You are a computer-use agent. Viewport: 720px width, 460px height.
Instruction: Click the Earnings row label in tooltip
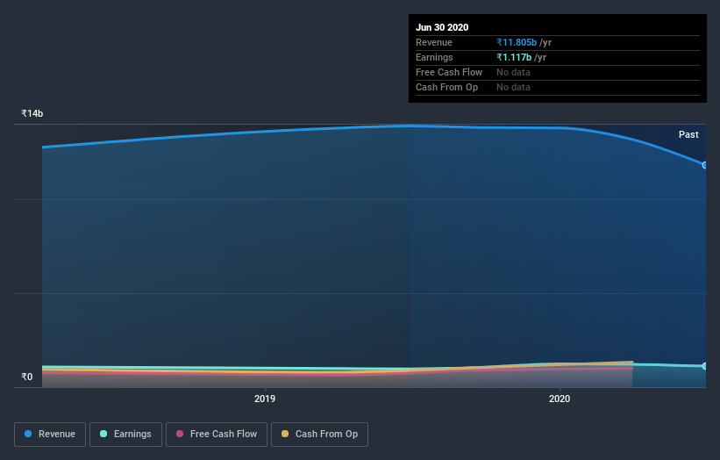(x=434, y=57)
